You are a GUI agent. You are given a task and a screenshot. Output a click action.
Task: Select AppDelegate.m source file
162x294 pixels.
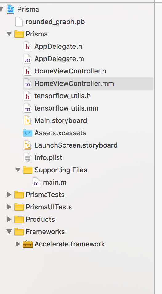pos(59,59)
